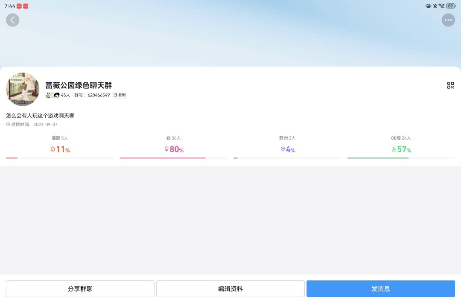Click the battery indicator in status bar
The width and height of the screenshot is (461, 303).
tap(451, 6)
